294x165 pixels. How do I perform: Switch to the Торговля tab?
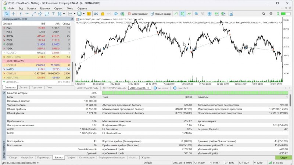click(x=37, y=87)
